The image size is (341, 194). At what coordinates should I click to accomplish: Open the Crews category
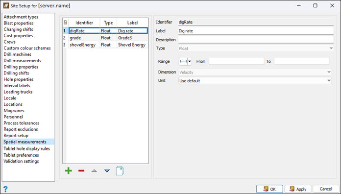click(x=10, y=42)
